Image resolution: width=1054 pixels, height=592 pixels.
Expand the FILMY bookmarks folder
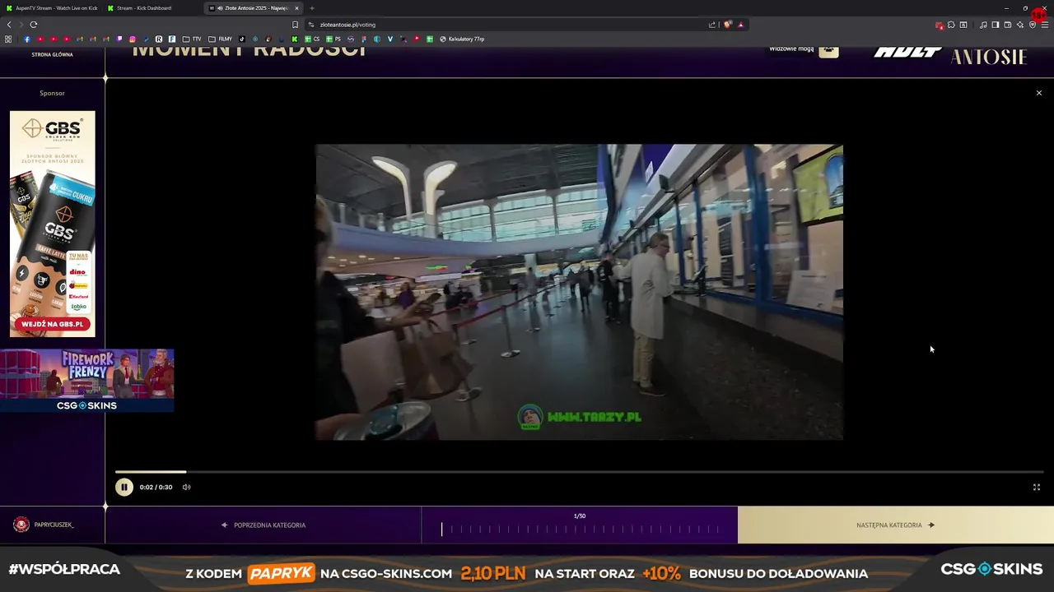pos(221,39)
